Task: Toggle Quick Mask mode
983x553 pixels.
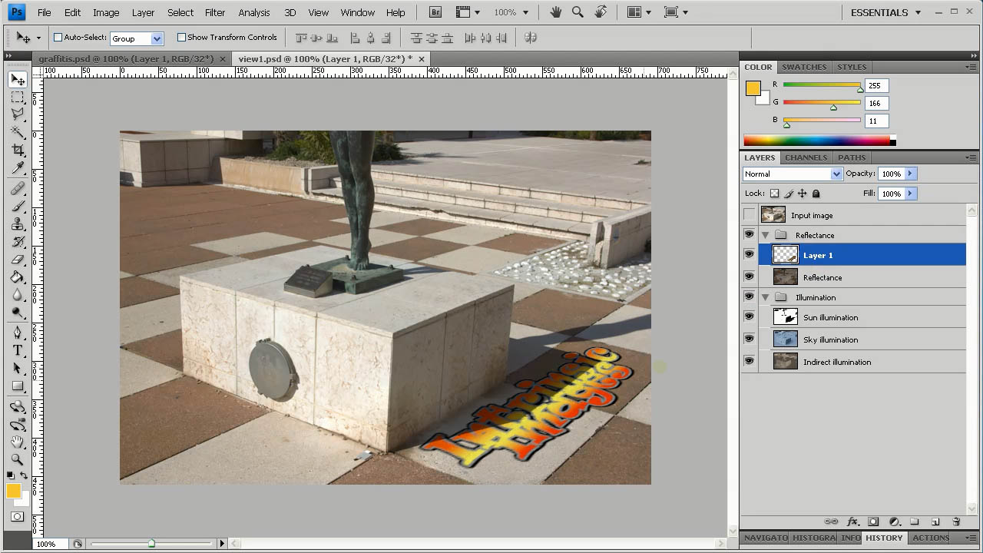Action: pos(17,517)
